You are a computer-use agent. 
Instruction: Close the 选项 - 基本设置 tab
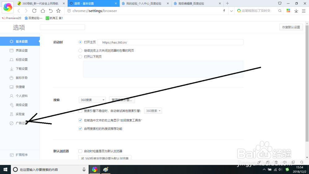click(x=116, y=3)
